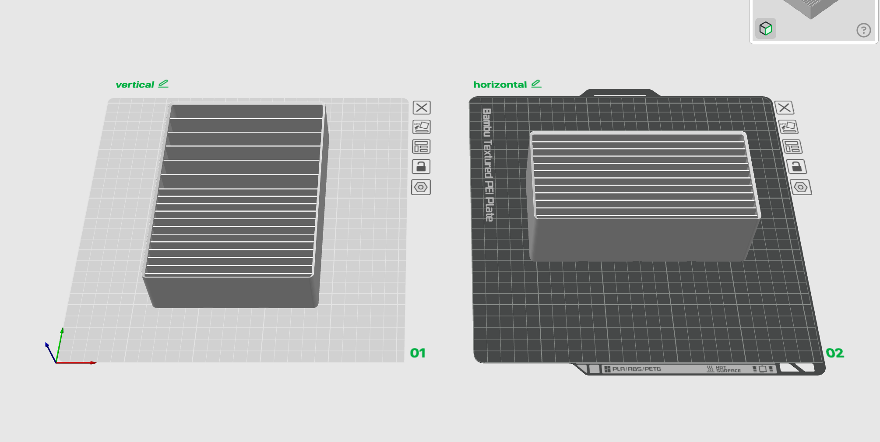
Task: Remove all objects from plate 01
Action: click(422, 108)
